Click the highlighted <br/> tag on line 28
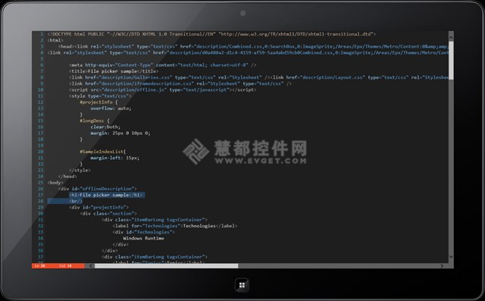The image size is (485, 301). [x=76, y=201]
